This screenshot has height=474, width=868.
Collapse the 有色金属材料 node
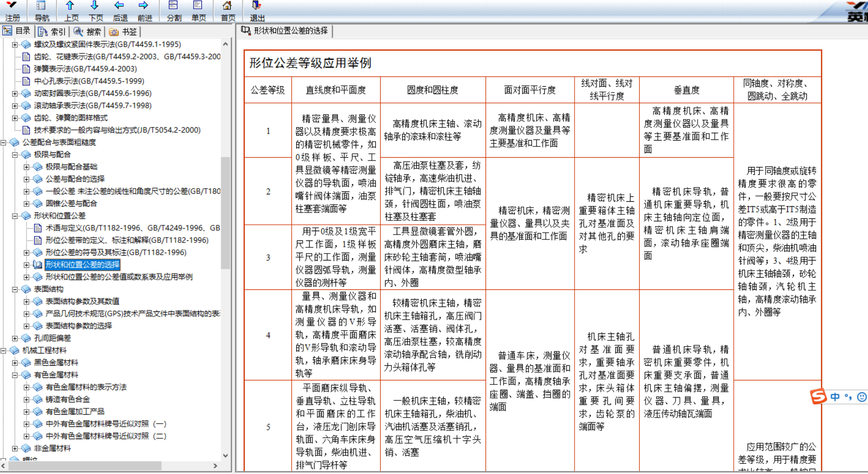(15, 375)
